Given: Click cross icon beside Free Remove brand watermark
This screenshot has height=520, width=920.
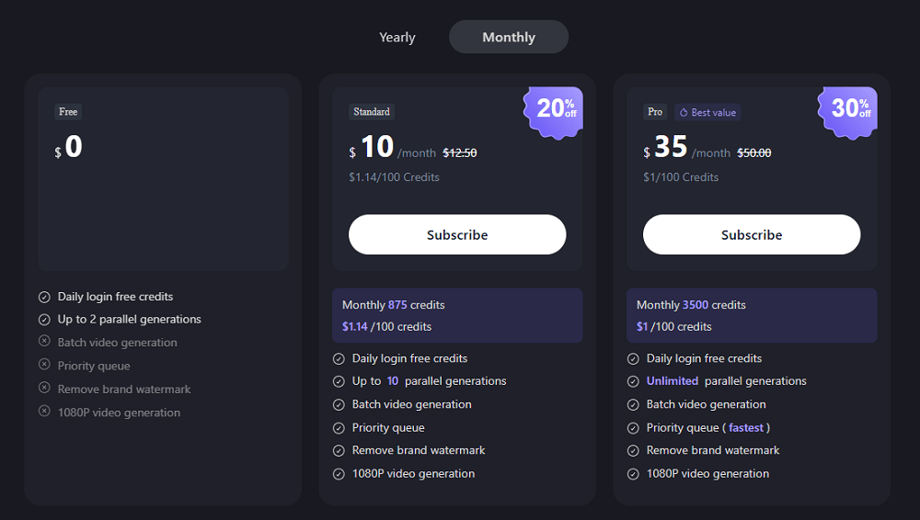Looking at the screenshot, I should [44, 389].
